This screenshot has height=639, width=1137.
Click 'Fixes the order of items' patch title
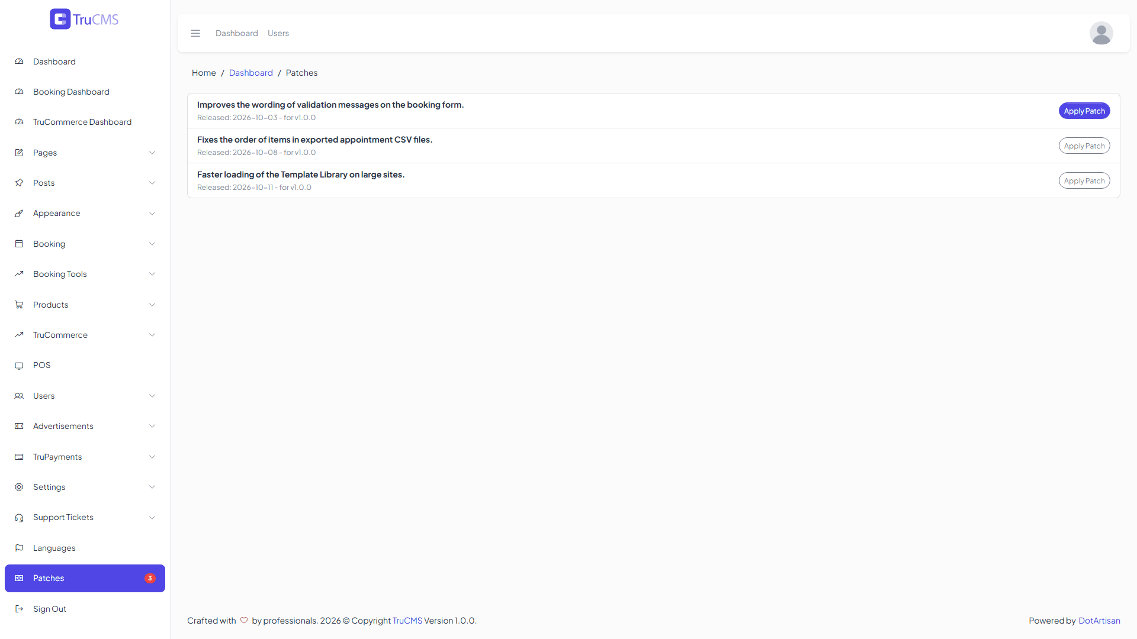315,140
